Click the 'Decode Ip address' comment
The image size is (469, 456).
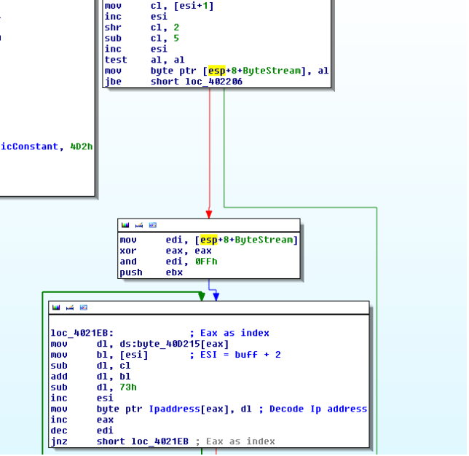coord(318,409)
